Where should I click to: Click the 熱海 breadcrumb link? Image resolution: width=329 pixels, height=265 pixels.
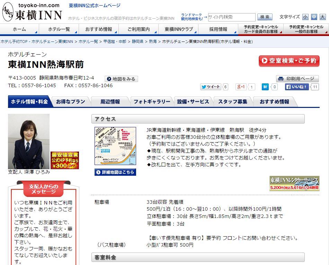(x=153, y=42)
